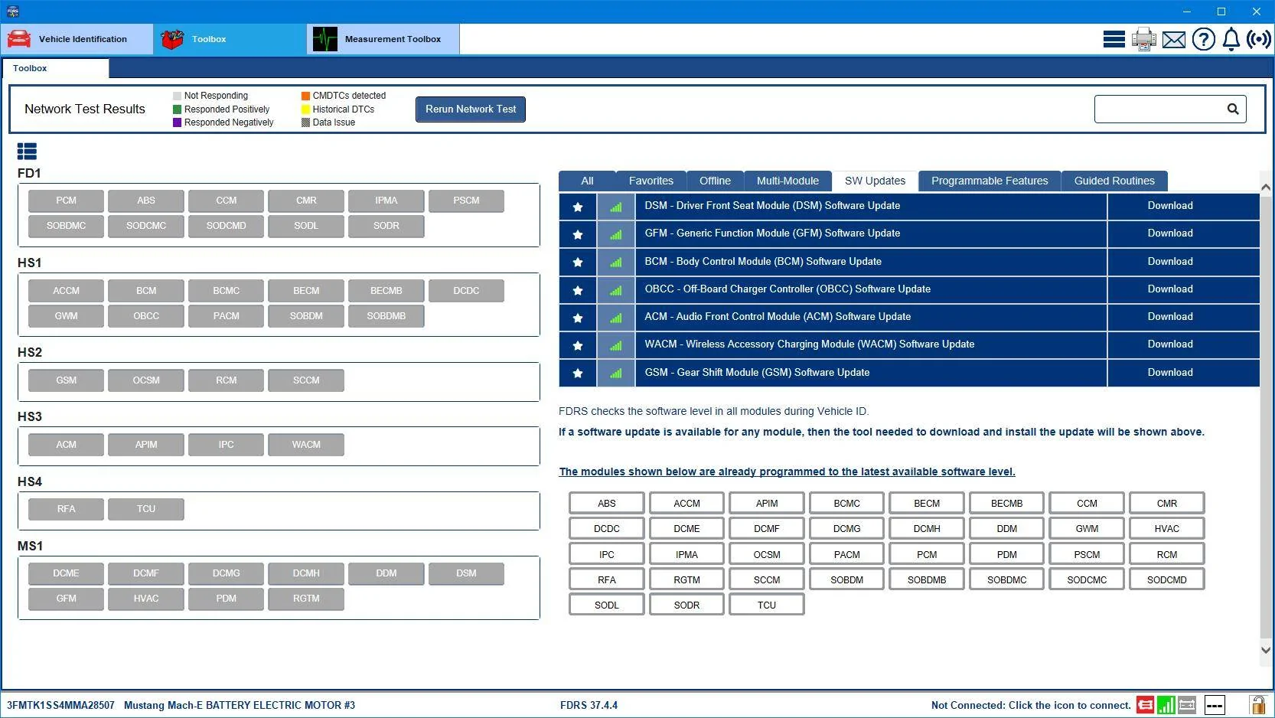Click the 'FDRS 37.4.4' version text

pyautogui.click(x=589, y=705)
